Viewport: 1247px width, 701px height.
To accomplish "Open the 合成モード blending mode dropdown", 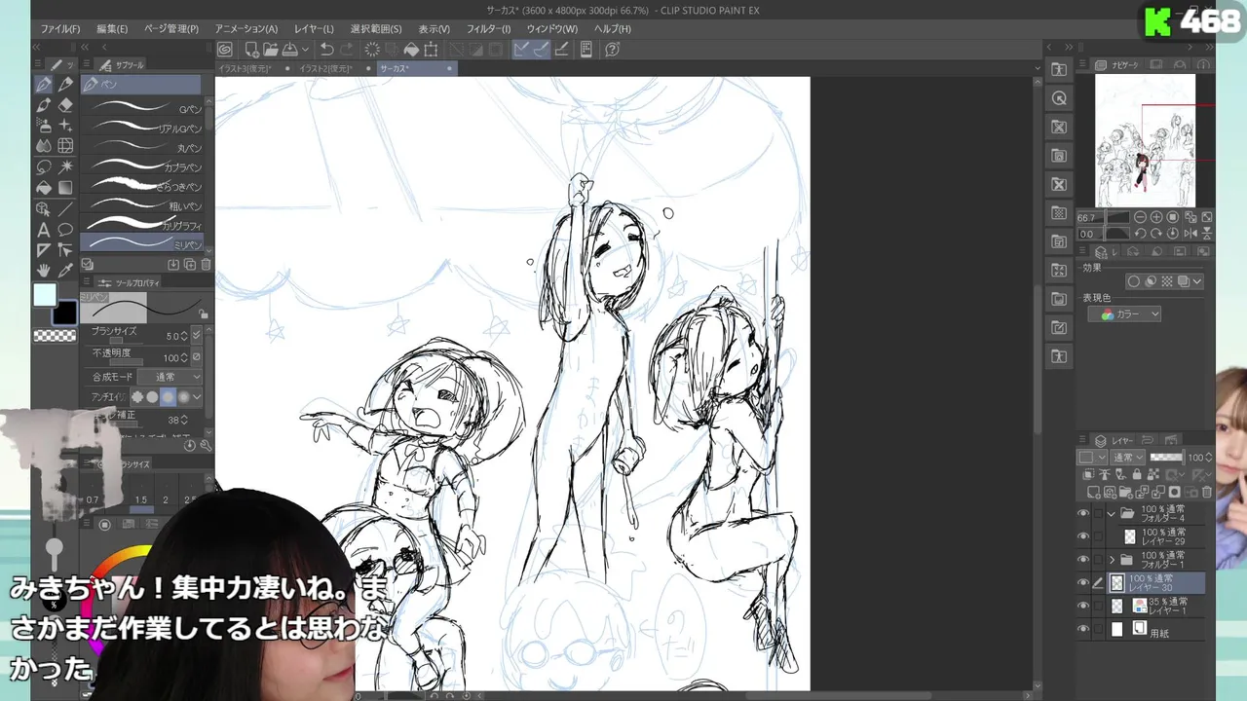I will [x=171, y=377].
